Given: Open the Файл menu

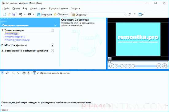Looking at the screenshot, I should (7, 8).
